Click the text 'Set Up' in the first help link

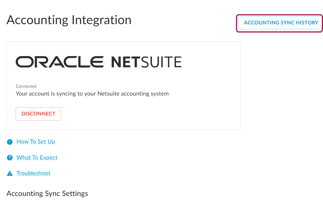(x=46, y=142)
